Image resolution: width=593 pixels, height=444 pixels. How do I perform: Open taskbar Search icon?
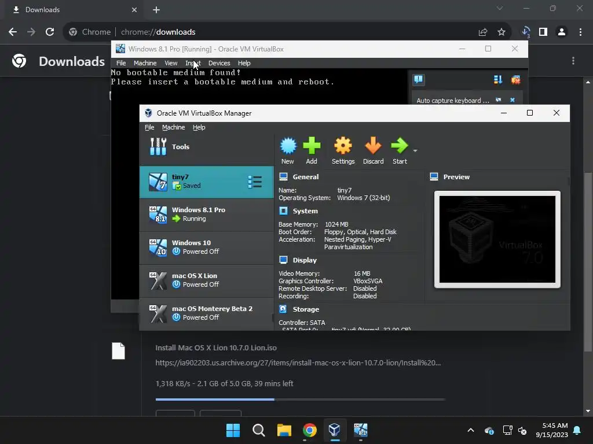[x=259, y=430]
